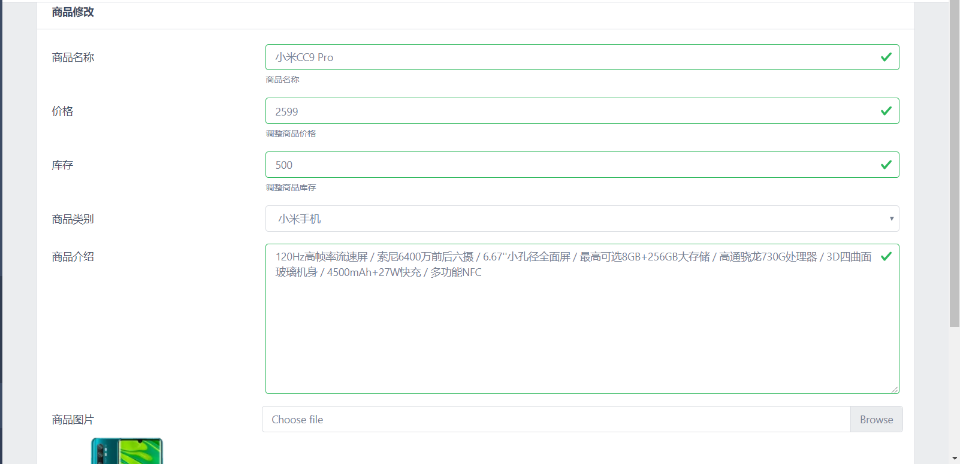This screenshot has width=960, height=464.
Task: Click the Choose file upload field
Action: click(556, 419)
